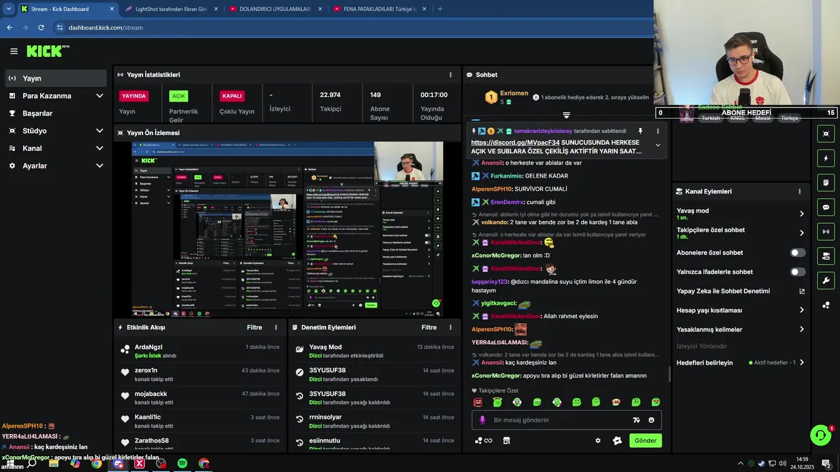Open Etkinlik Akışı panel three-dot menu

[276, 327]
